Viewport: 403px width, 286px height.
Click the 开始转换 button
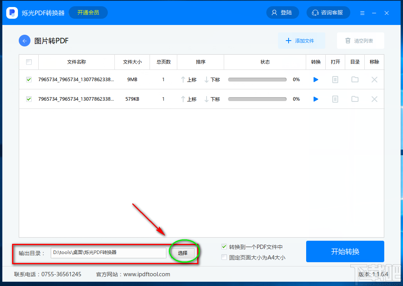click(345, 251)
